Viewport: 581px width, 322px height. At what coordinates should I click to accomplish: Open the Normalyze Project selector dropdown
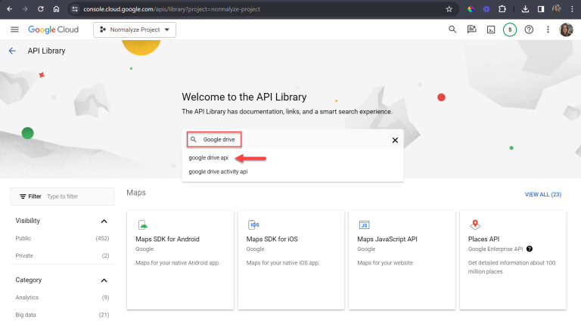pos(135,29)
